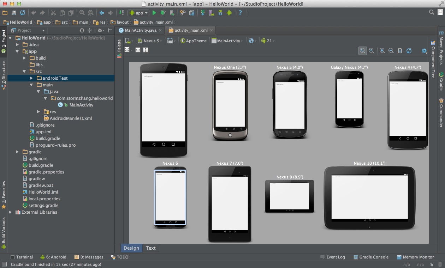Collapse the com.stormzhang.helloworld package
Viewport: 445px width, 268px height.
(x=45, y=98)
